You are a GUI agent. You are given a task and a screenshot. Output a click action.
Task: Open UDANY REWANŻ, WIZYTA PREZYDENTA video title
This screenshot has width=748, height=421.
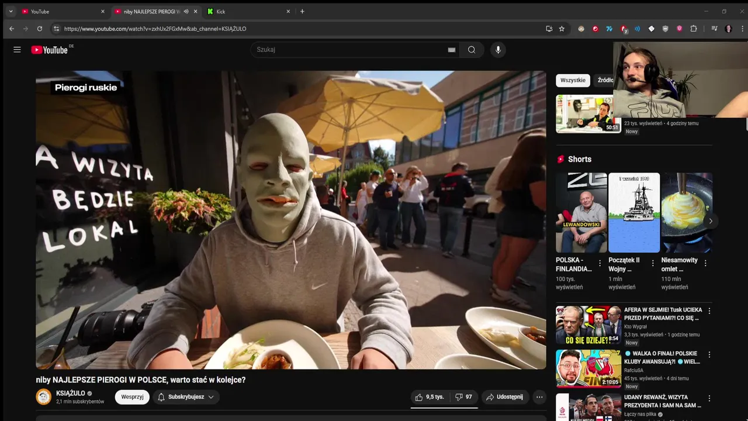(x=662, y=401)
